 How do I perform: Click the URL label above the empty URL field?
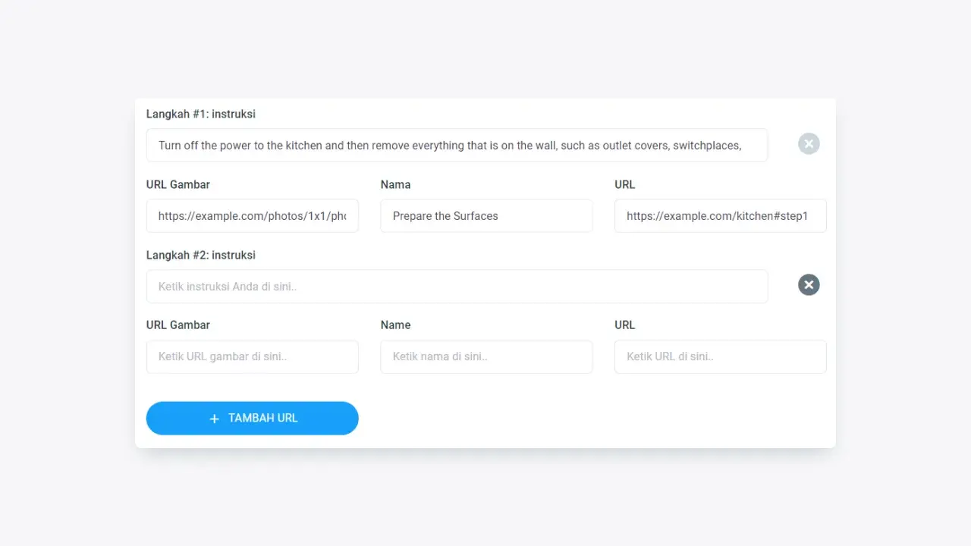pyautogui.click(x=625, y=325)
